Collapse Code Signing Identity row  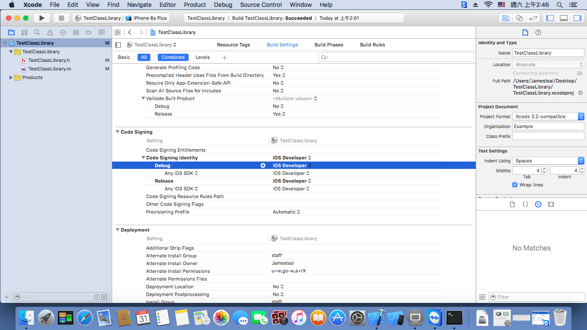point(144,158)
